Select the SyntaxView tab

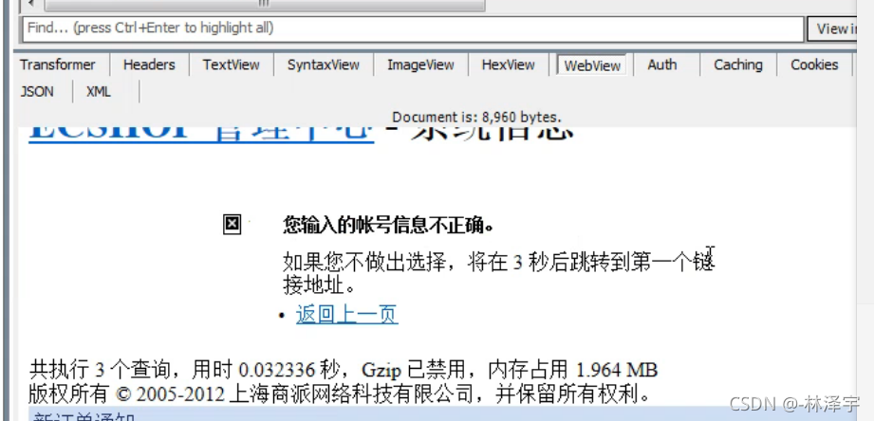click(x=324, y=65)
